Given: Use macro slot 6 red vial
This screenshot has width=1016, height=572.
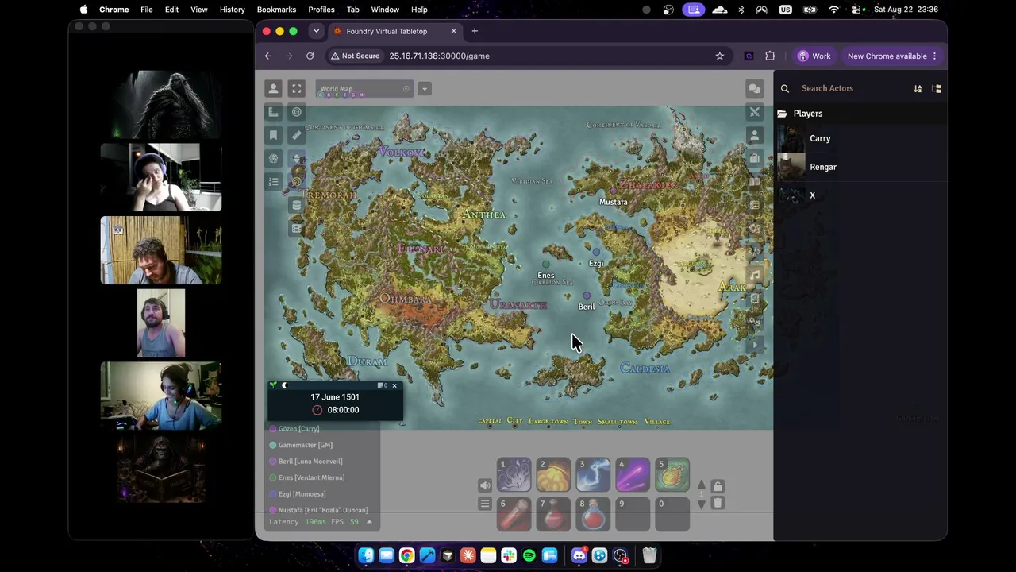Looking at the screenshot, I should pyautogui.click(x=514, y=514).
